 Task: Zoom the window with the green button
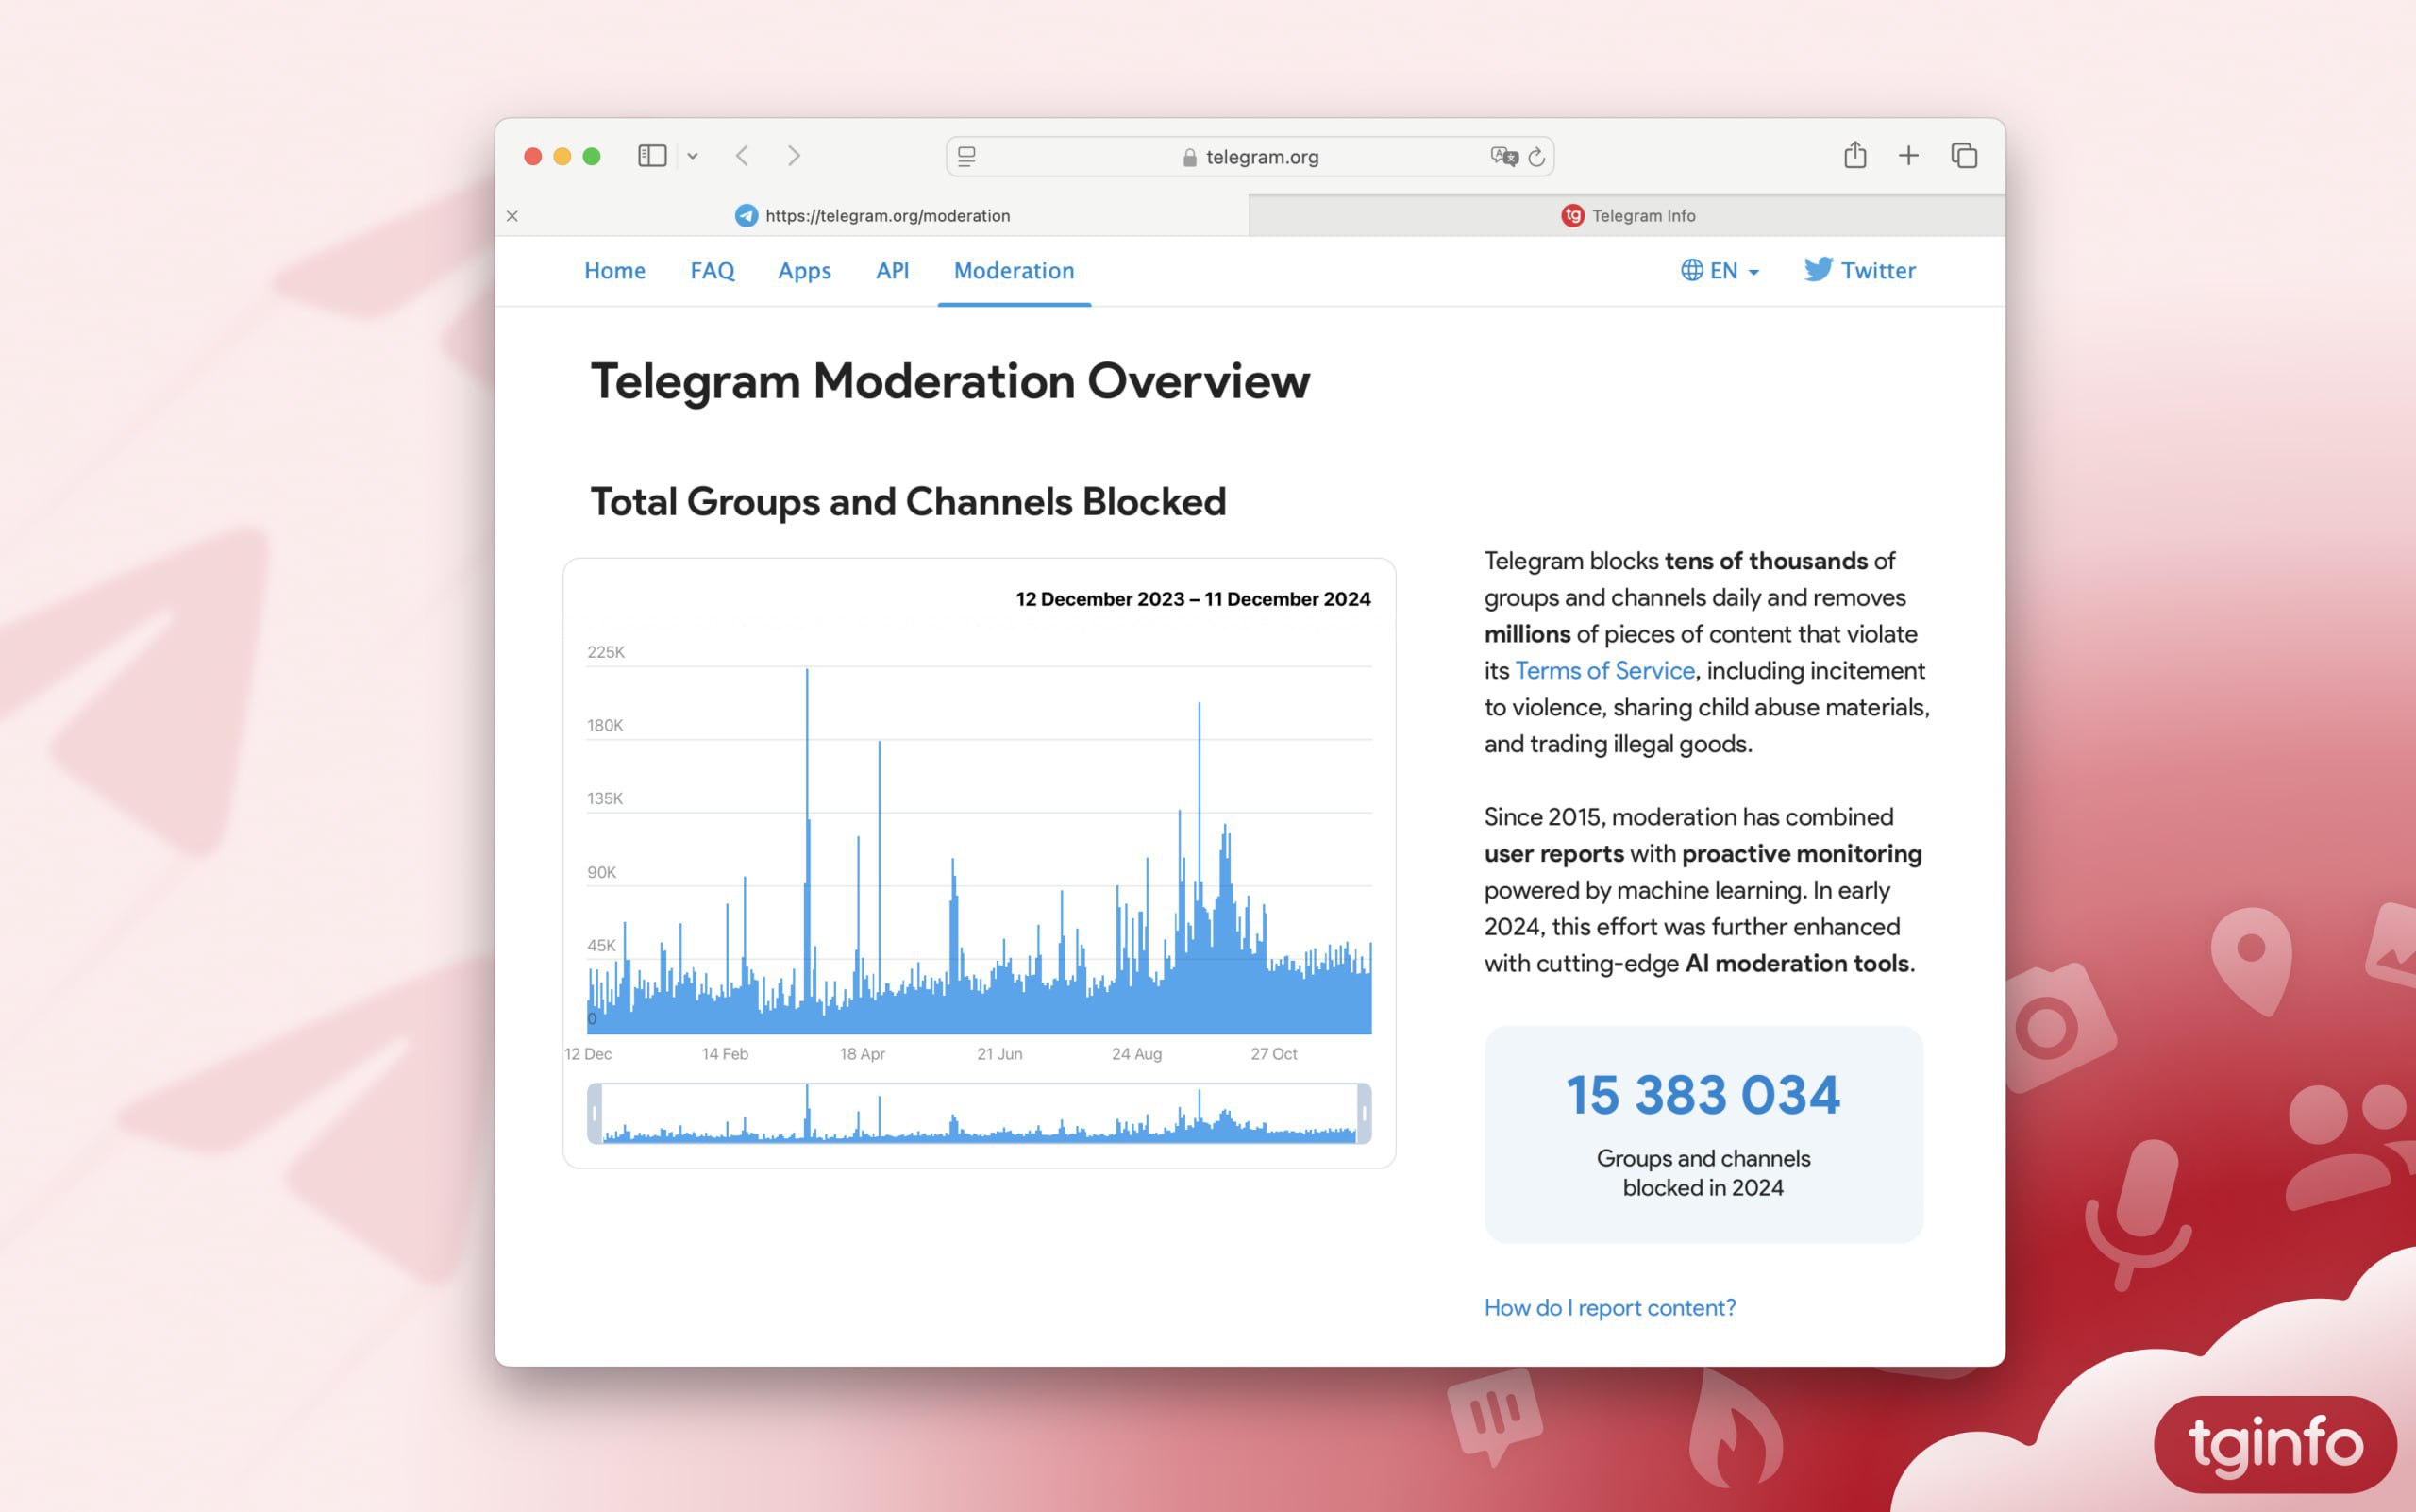591,156
